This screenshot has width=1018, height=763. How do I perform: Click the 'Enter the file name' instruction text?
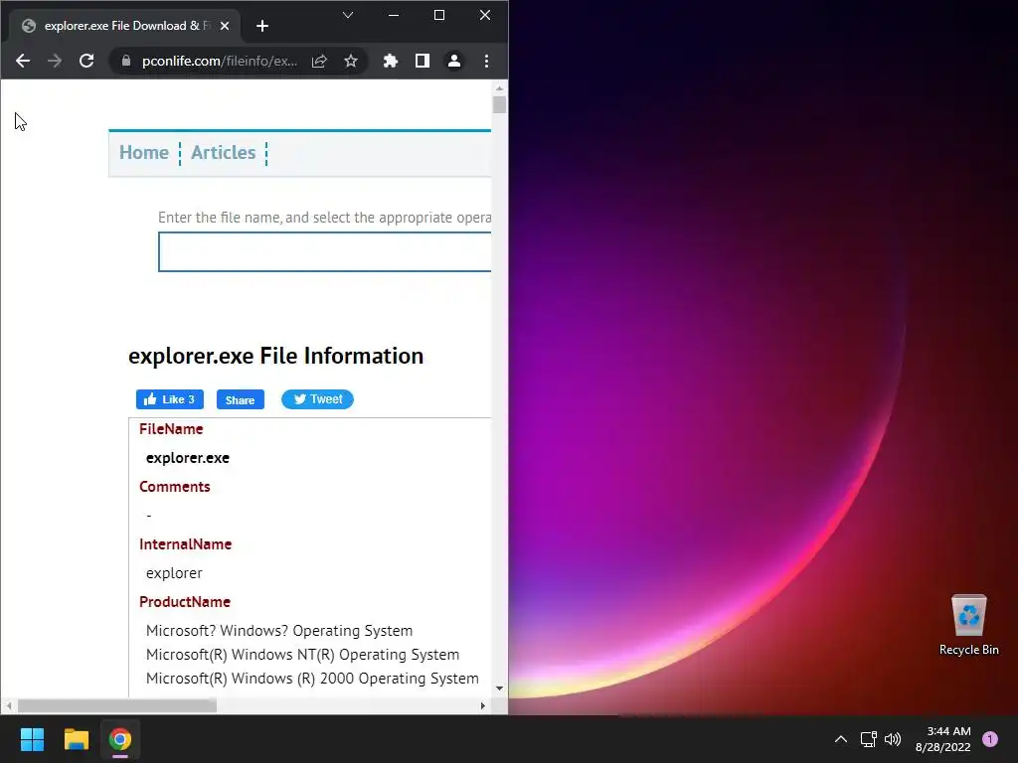tap(325, 218)
